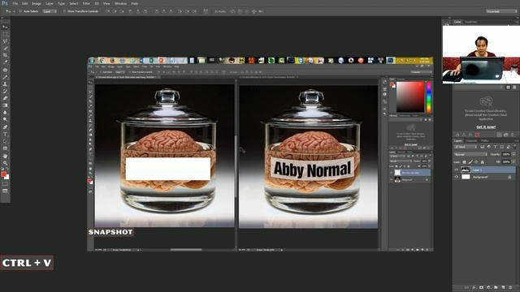Click the Layer 1 thumbnail
Image resolution: width=520 pixels, height=292 pixels.
point(466,170)
